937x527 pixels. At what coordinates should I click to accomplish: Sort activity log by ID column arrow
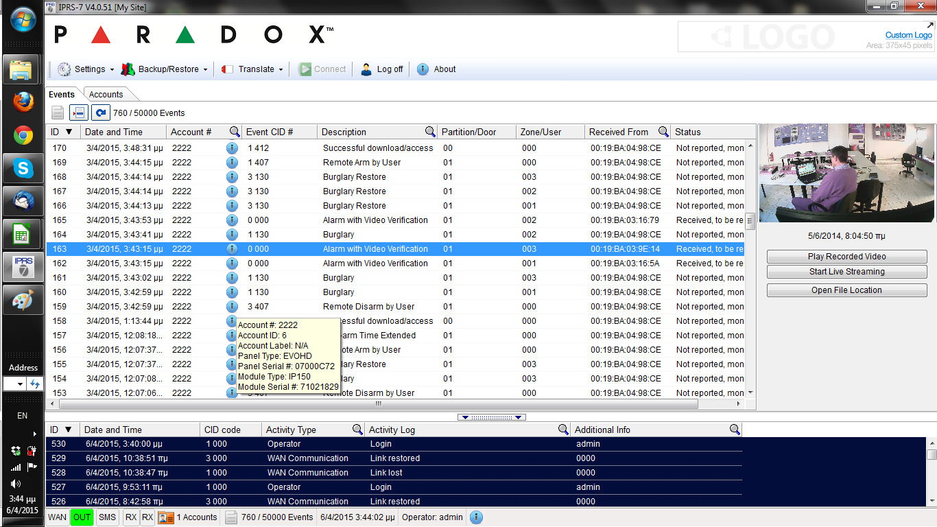pyautogui.click(x=68, y=430)
